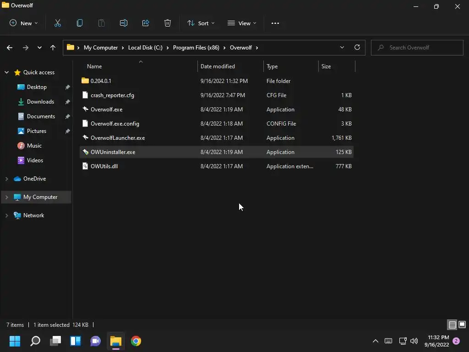The height and width of the screenshot is (352, 469).
Task: Rename selected file via toolbar icon
Action: pos(124,23)
